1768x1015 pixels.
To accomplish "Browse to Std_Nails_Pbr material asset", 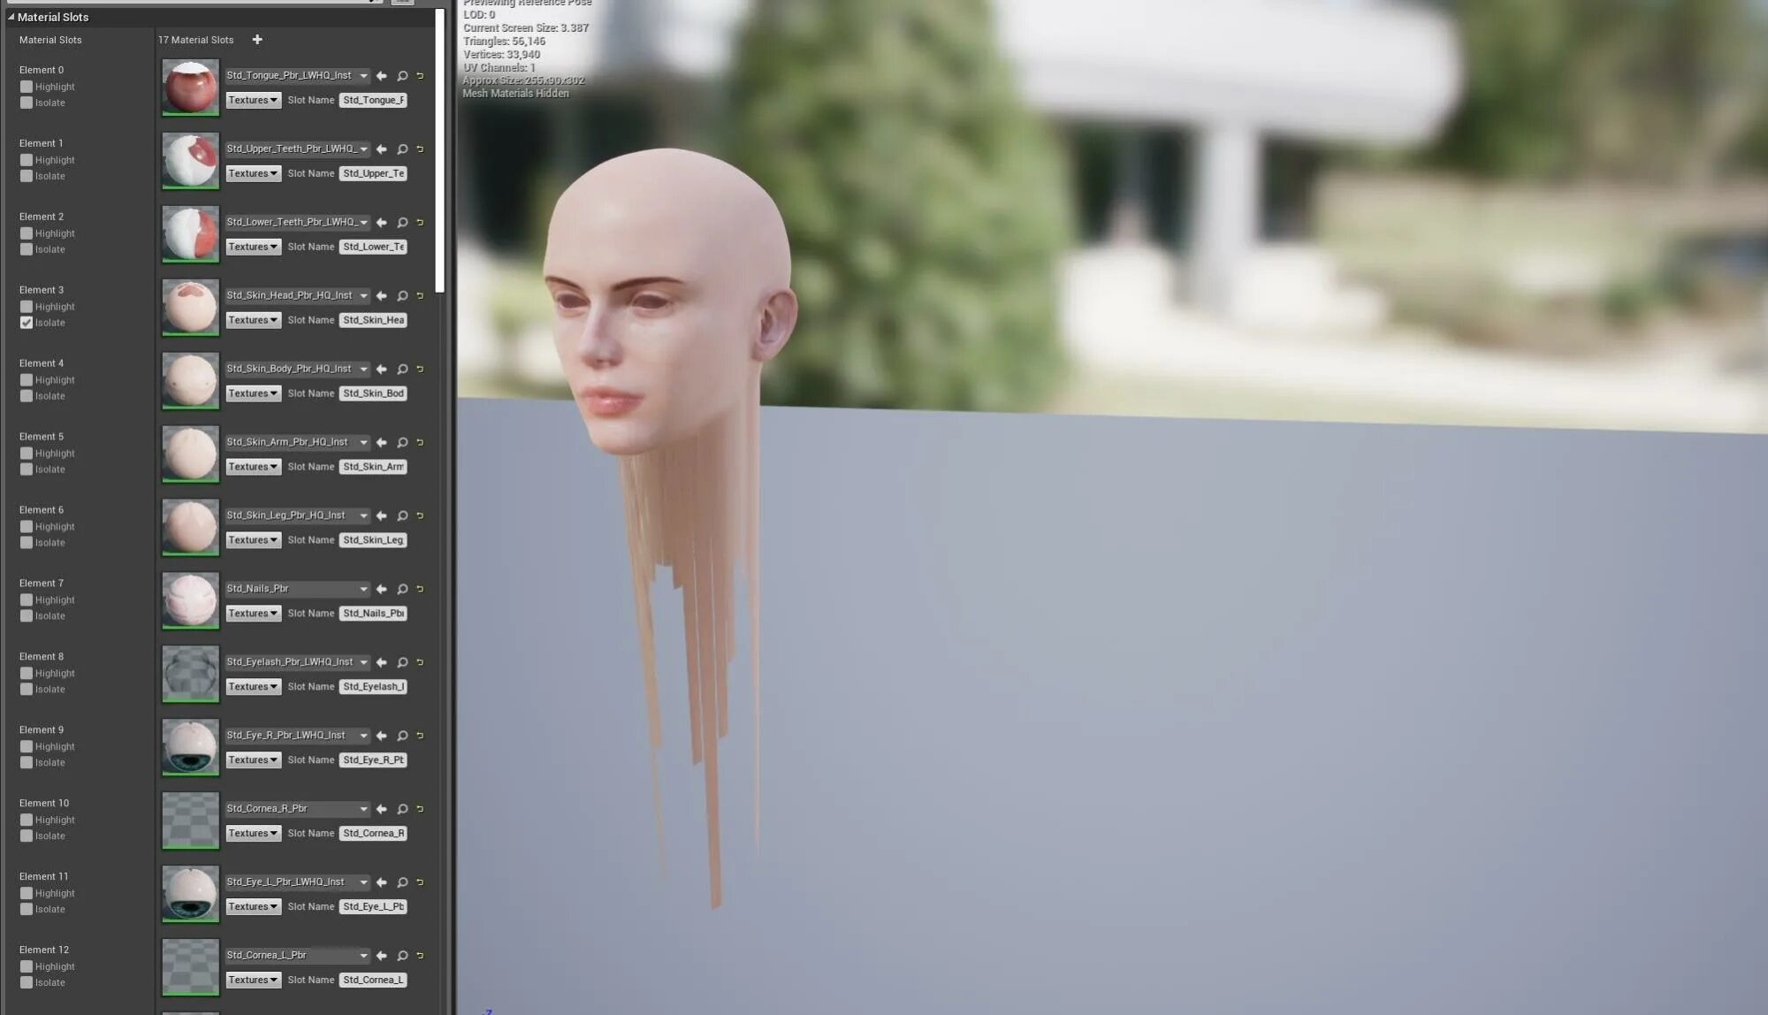I will [402, 590].
